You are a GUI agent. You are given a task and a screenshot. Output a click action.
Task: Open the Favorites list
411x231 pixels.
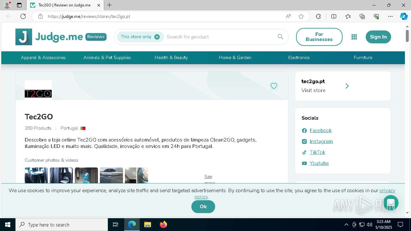[348, 16]
